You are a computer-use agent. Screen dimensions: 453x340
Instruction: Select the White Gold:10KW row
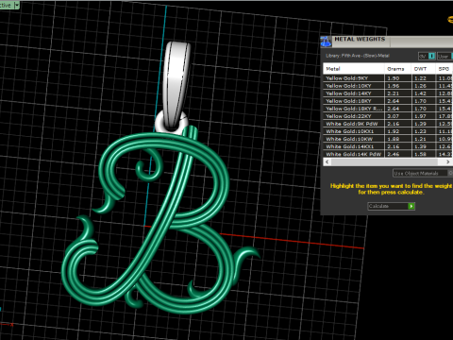388,139
